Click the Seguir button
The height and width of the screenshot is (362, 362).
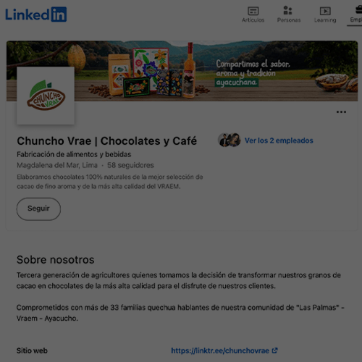38,209
